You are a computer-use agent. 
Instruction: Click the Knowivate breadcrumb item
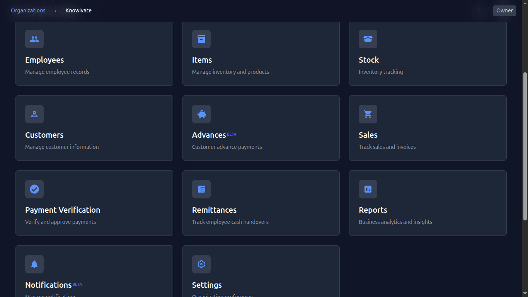[x=78, y=10]
